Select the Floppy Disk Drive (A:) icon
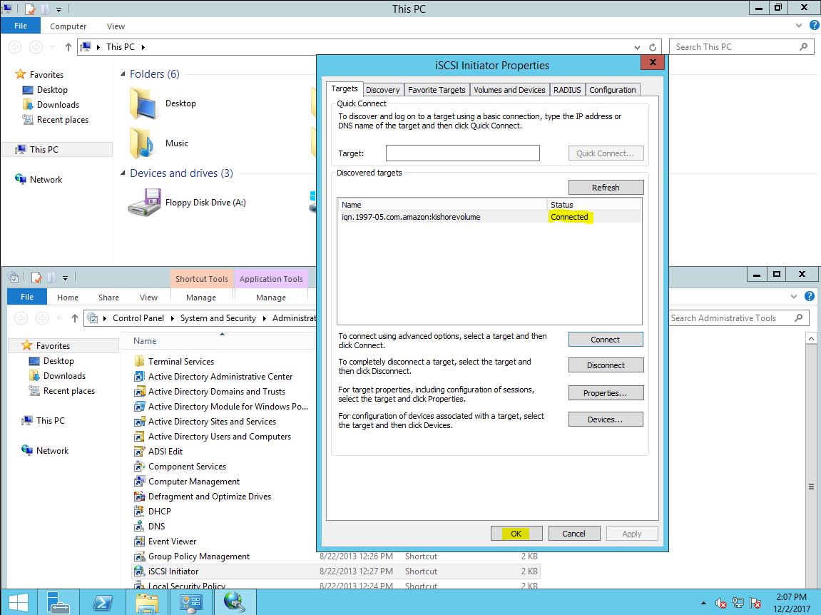 pos(145,203)
